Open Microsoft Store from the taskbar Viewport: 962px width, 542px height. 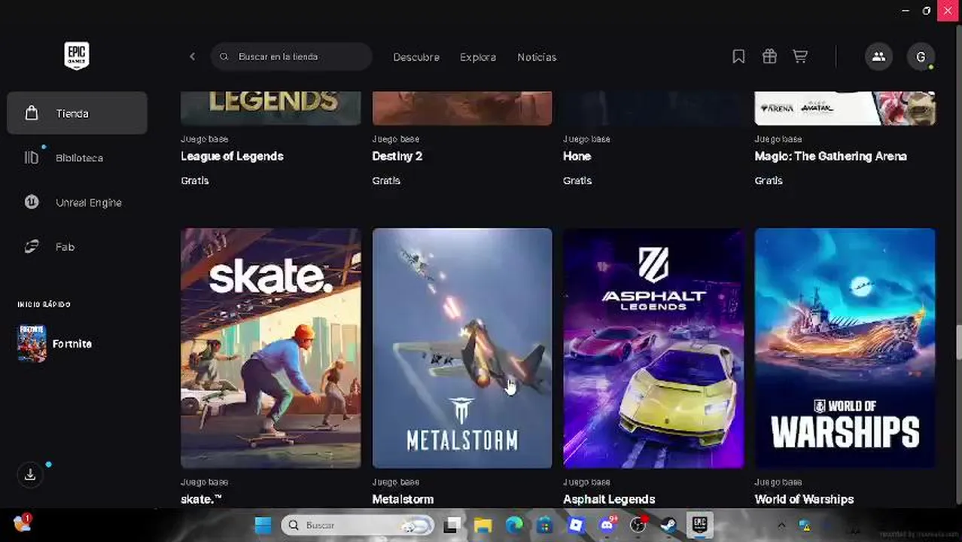pos(545,525)
